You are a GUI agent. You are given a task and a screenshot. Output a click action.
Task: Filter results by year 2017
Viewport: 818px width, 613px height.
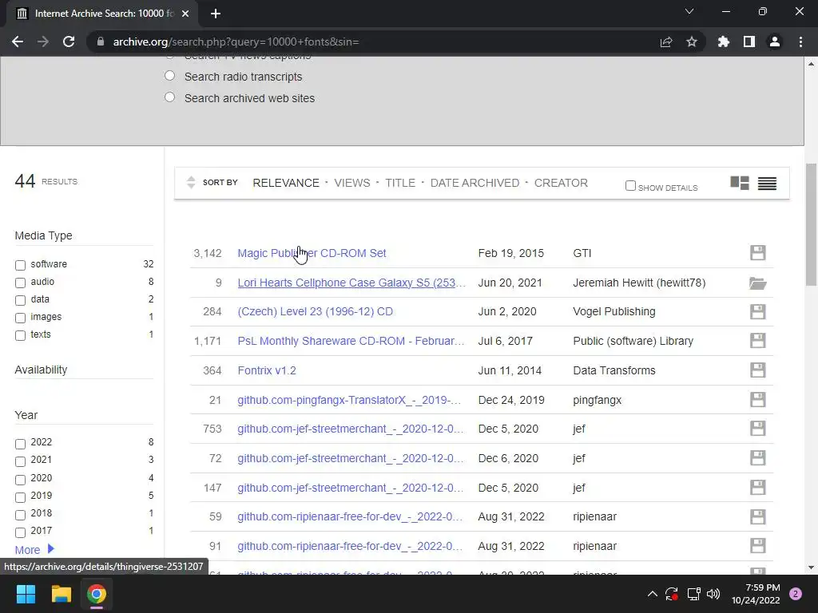20,532
